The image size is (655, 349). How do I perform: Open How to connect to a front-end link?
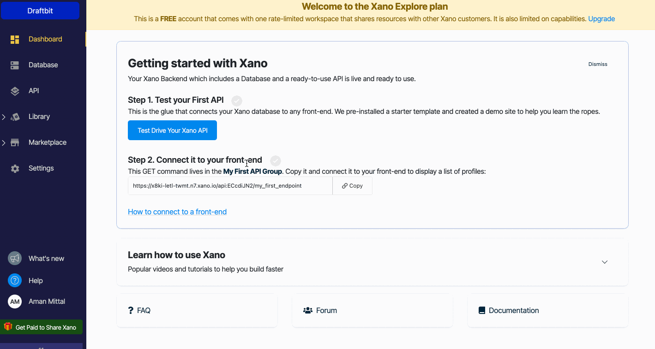coord(177,212)
